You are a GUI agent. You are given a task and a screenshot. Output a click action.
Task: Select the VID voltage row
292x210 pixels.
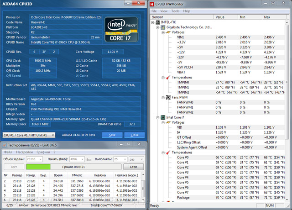click(x=230, y=127)
